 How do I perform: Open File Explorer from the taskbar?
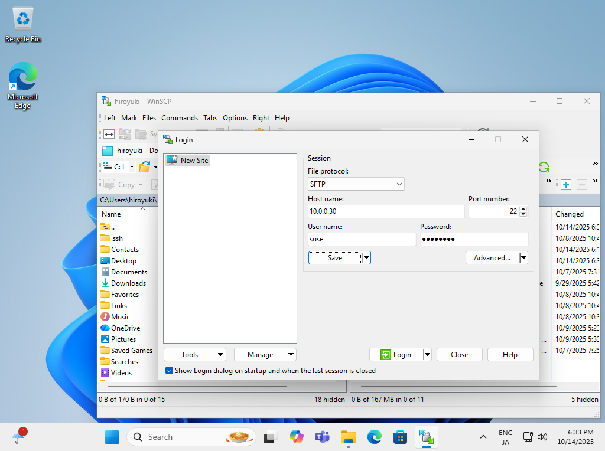coord(349,437)
